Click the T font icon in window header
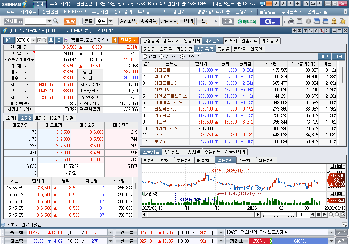This screenshot has height=246, width=349. [305, 31]
